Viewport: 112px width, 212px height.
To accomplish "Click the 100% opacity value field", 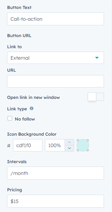I will click(x=55, y=145).
